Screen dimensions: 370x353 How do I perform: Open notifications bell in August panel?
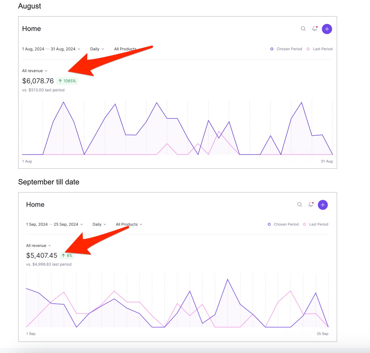[x=315, y=29]
